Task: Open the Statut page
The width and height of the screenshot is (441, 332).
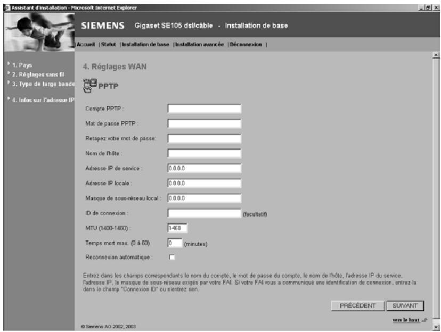Action: pos(108,44)
